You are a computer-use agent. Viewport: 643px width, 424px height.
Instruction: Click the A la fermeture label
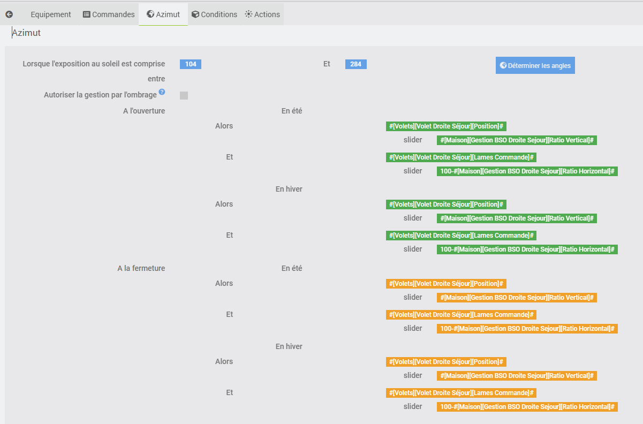[x=141, y=268]
